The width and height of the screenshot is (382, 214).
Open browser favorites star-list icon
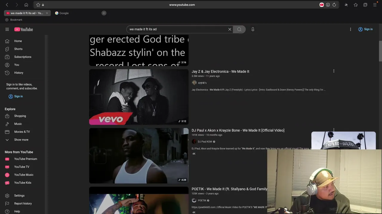pyautogui.click(x=356, y=5)
